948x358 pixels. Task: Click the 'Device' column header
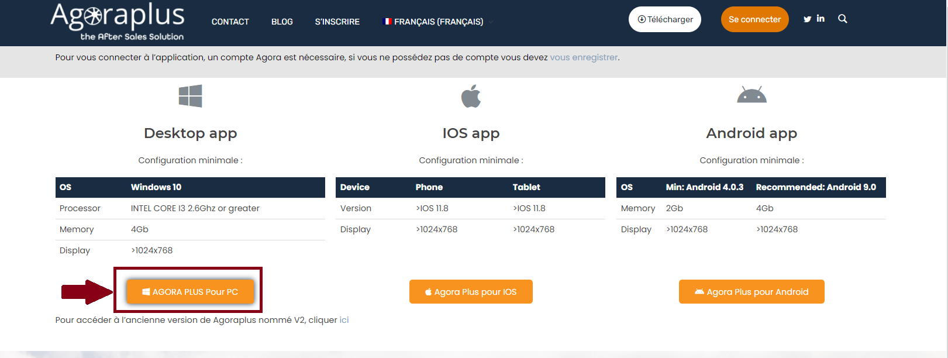(355, 187)
